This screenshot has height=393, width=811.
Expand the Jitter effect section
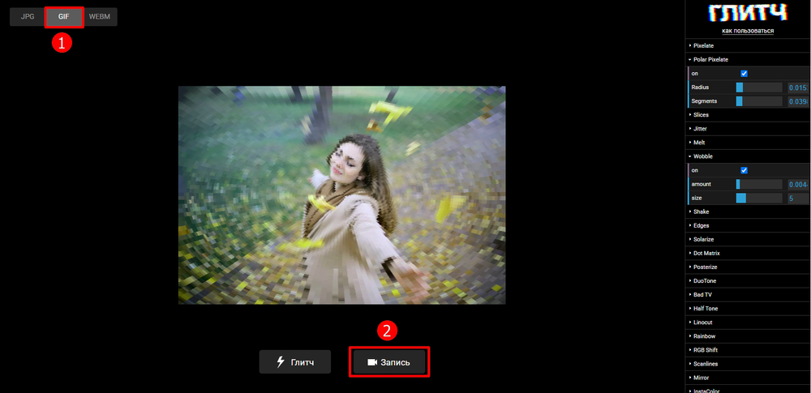748,128
